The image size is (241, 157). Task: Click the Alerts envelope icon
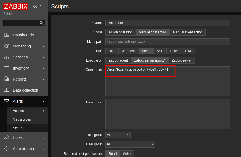[7, 101]
